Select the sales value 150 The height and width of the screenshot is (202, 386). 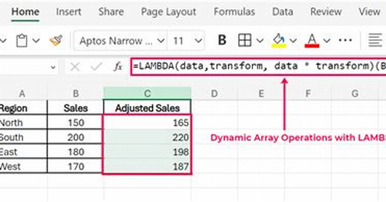76,123
